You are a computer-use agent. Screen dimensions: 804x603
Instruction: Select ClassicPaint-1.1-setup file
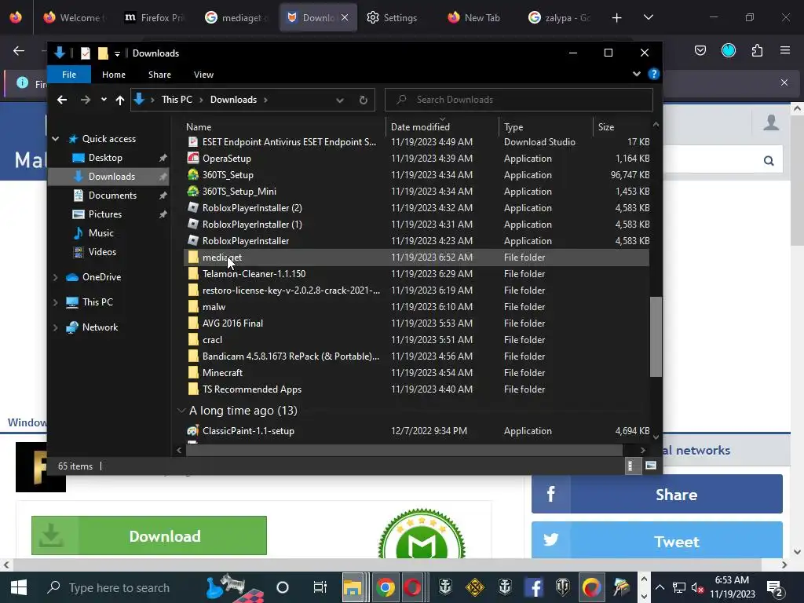tap(248, 431)
